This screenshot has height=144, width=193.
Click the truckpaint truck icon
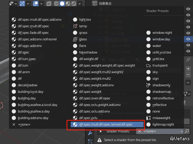coord(148,66)
